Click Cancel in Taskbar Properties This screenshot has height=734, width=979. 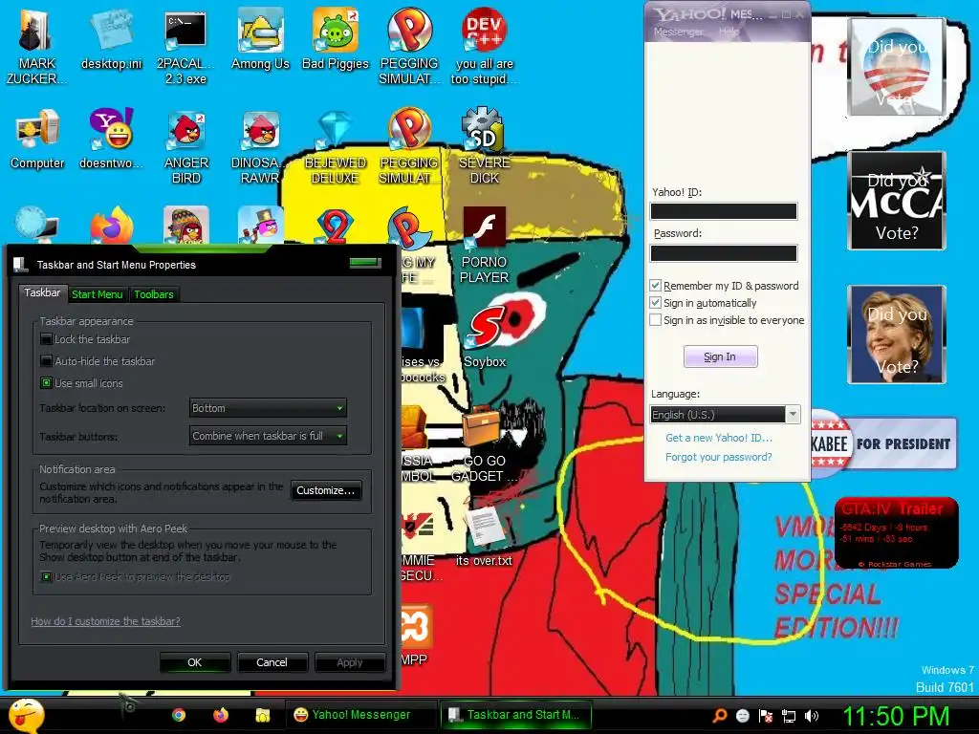pos(272,662)
